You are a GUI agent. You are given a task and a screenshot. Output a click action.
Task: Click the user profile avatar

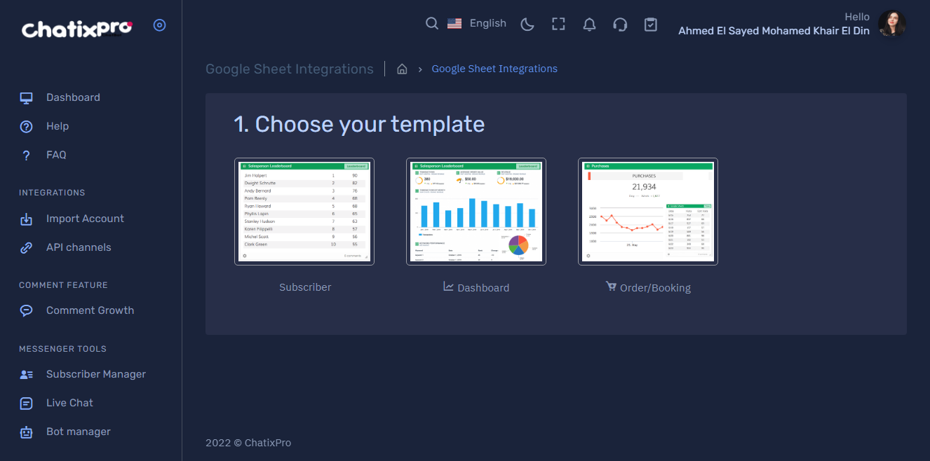pyautogui.click(x=892, y=24)
